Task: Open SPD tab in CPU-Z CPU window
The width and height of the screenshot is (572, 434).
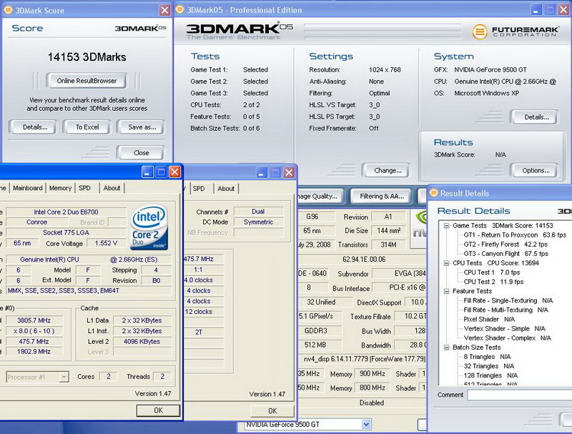Action: coord(84,188)
